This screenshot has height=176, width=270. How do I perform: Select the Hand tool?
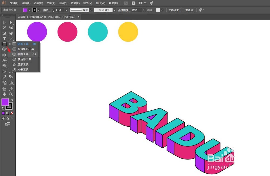click(x=4, y=94)
